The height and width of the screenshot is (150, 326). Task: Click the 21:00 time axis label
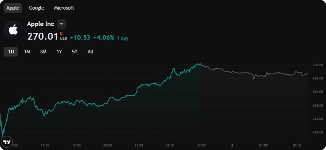coord(139,145)
